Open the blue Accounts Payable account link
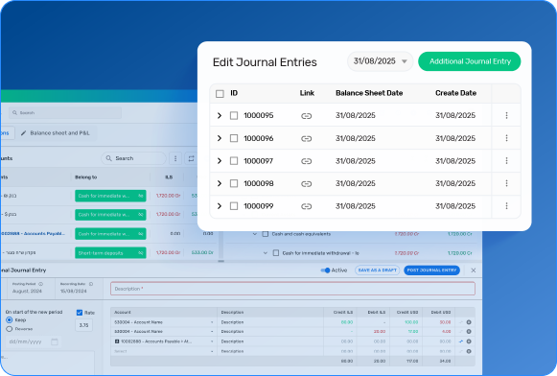 pos(33,234)
